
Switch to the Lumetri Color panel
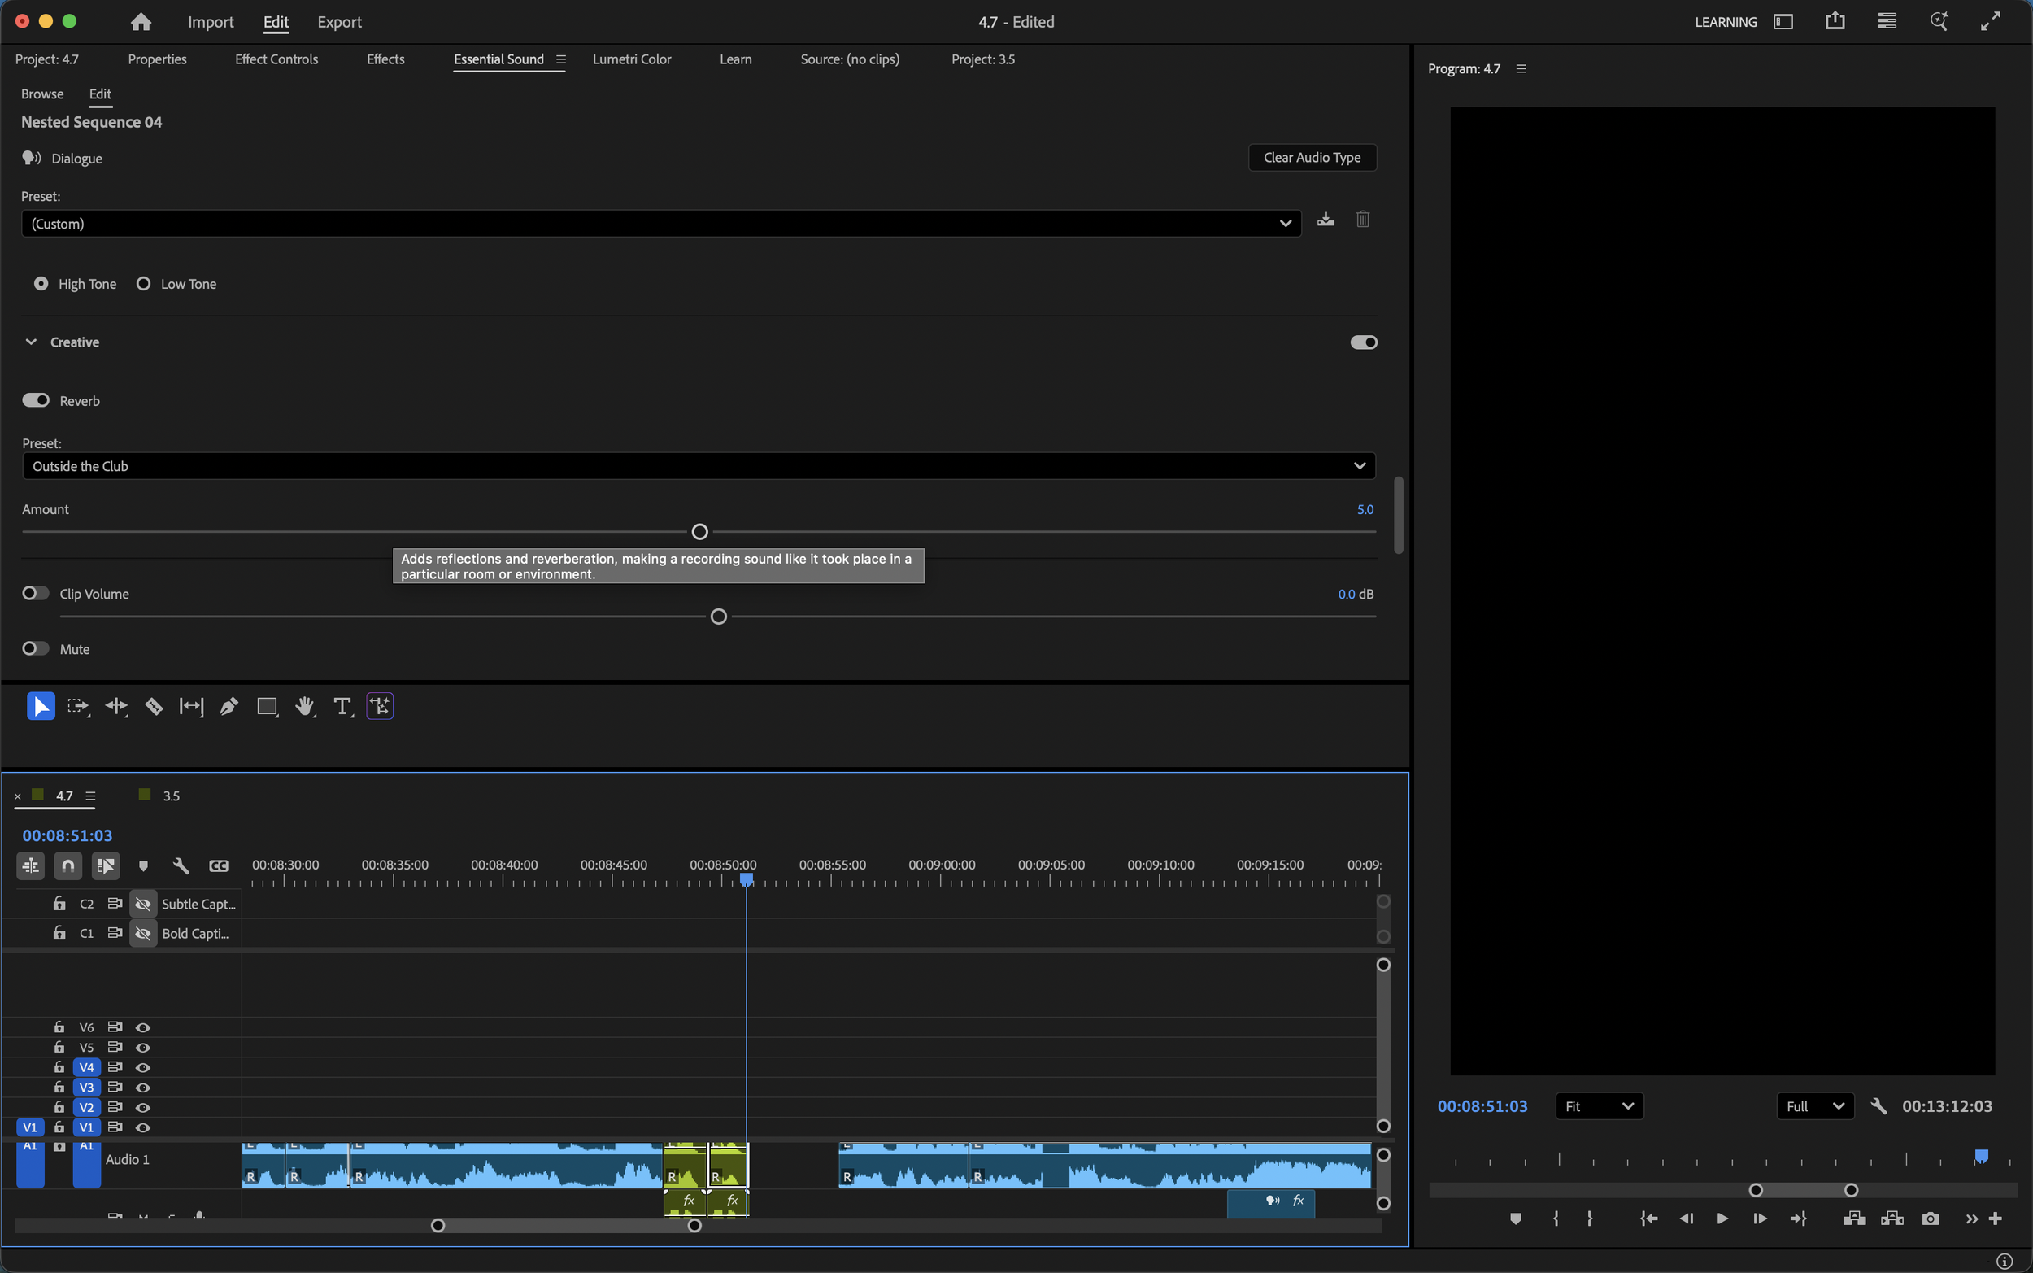tap(631, 59)
